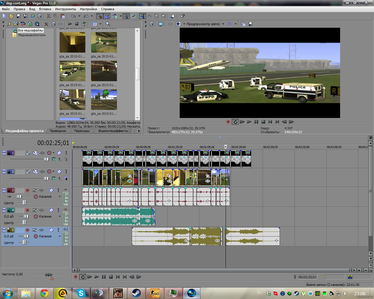Open Undo history dropdown arrow
This screenshot has width=374, height=299.
[x=79, y=16]
